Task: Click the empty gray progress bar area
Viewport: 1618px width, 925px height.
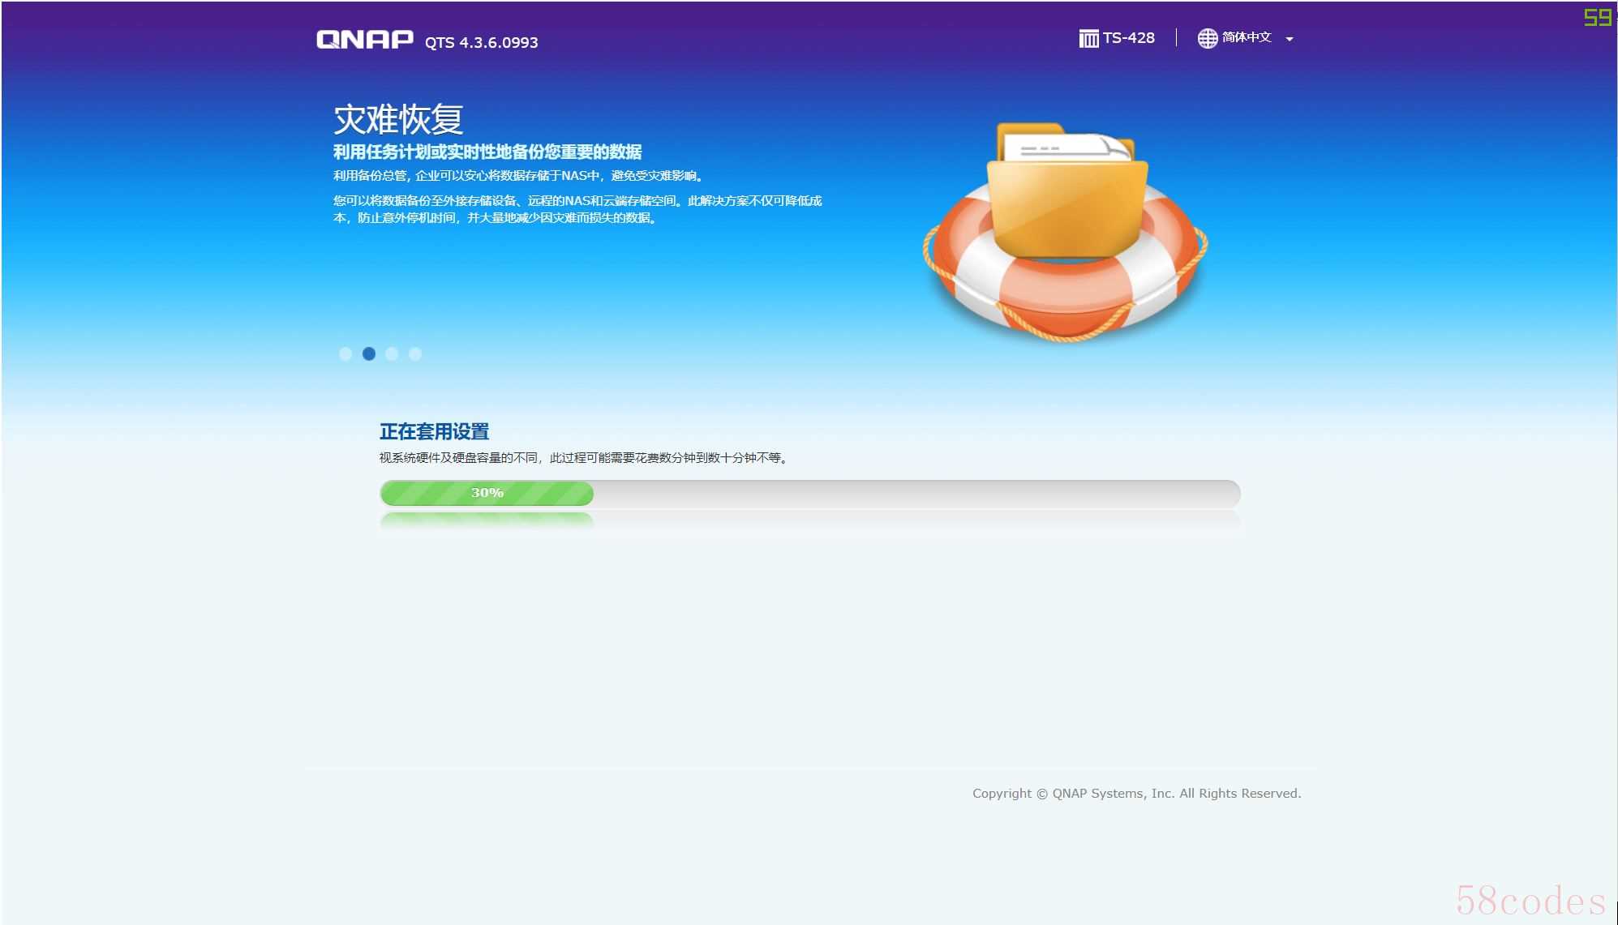Action: (916, 493)
